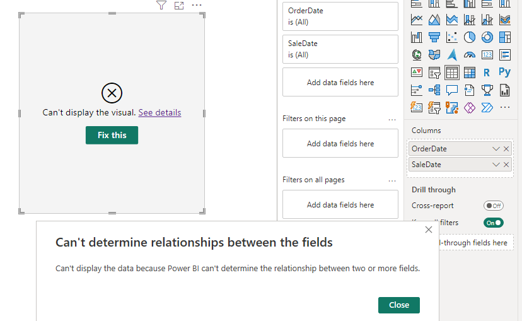522x321 pixels.
Task: Select the Matrix visual icon
Action: pos(470,73)
